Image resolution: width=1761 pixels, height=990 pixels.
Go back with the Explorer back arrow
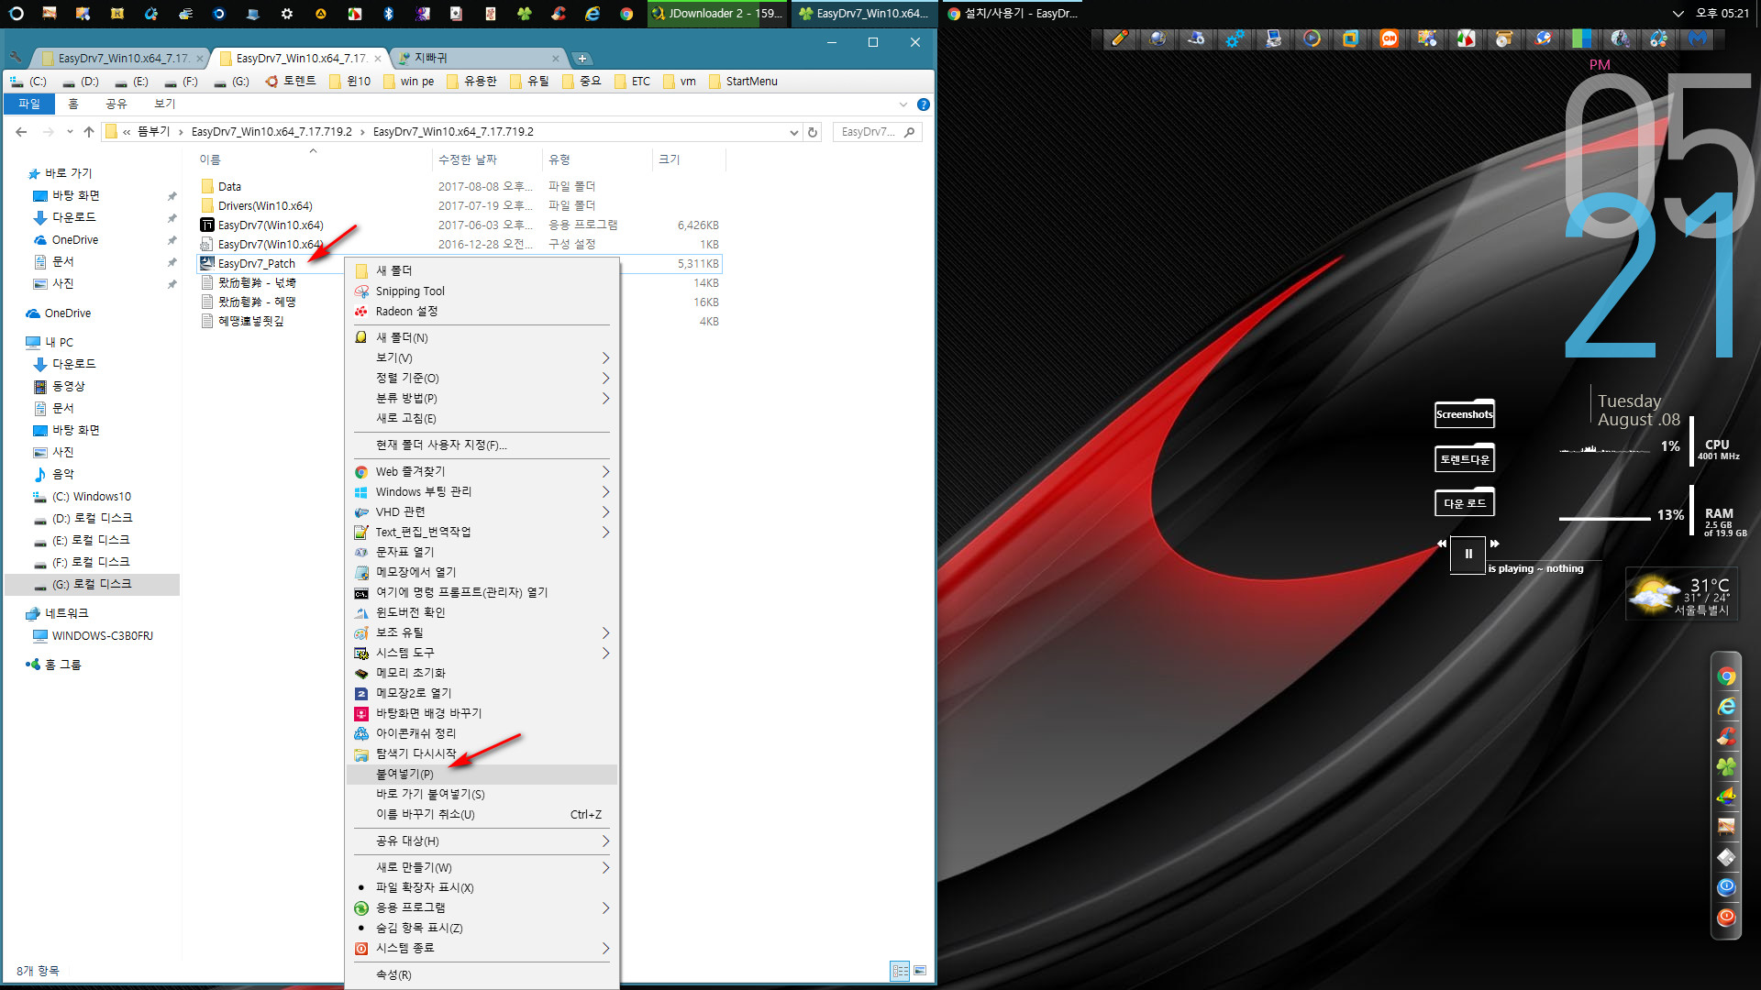tap(21, 132)
